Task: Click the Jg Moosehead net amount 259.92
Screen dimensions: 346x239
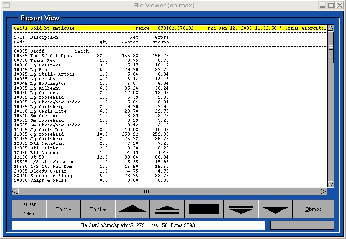Action: pyautogui.click(x=130, y=134)
